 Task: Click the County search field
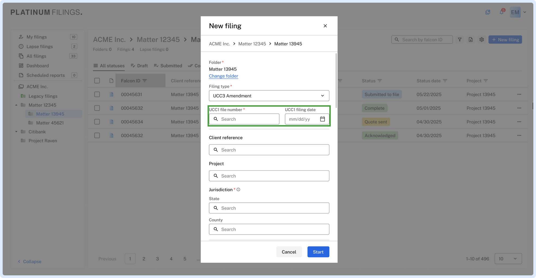[269, 229]
